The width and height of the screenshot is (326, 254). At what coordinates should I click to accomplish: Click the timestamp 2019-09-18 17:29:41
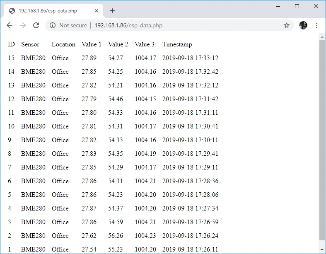[190, 154]
